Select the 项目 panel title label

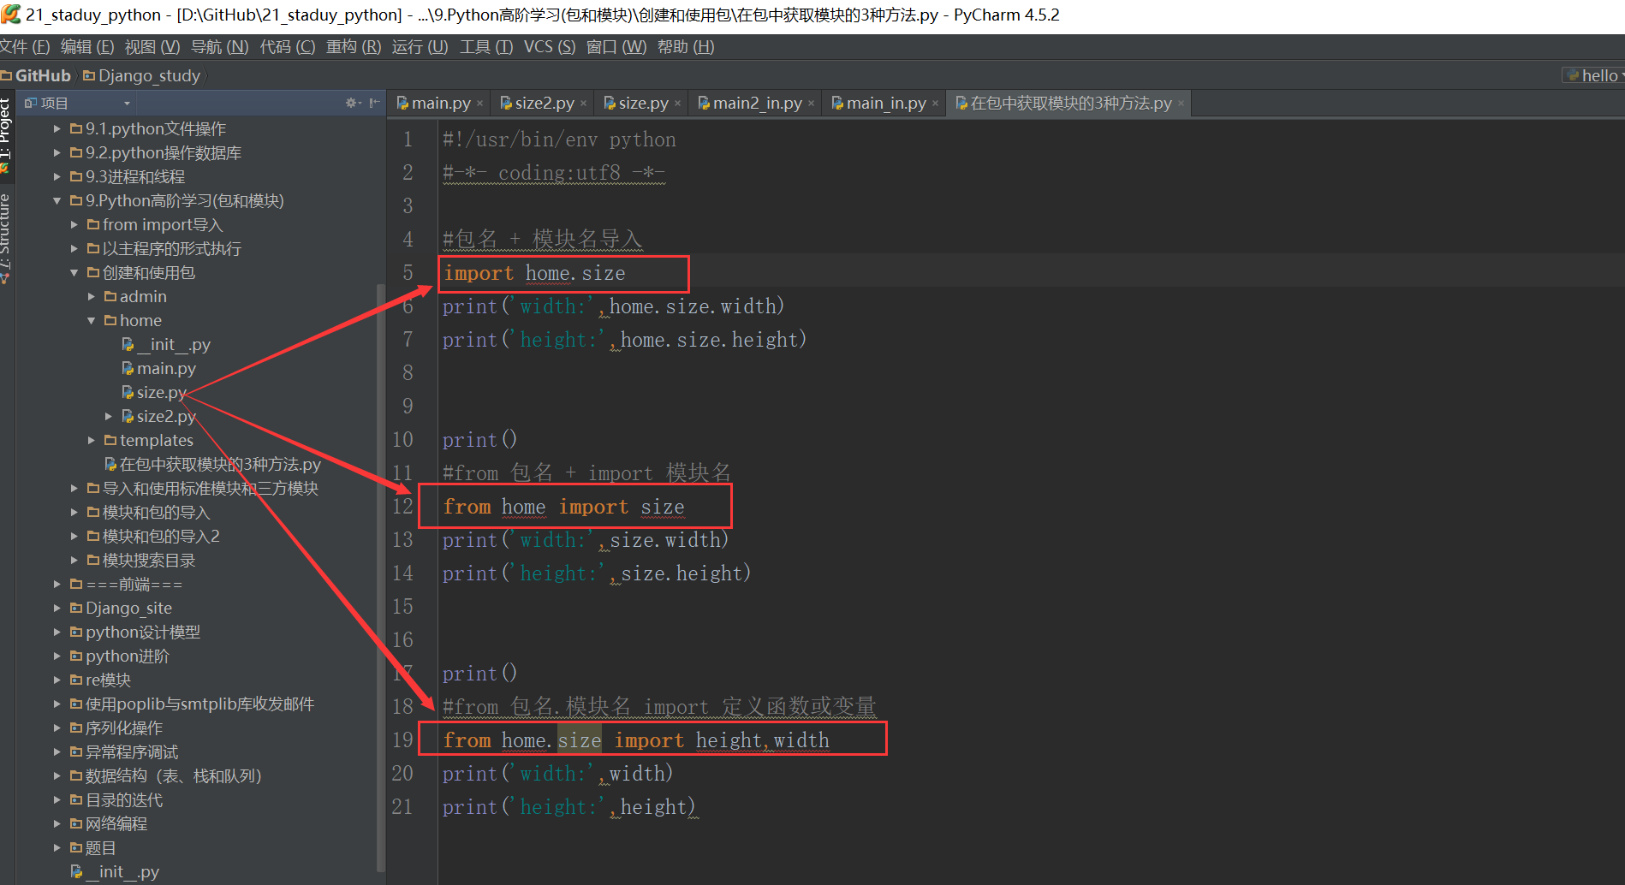[54, 104]
